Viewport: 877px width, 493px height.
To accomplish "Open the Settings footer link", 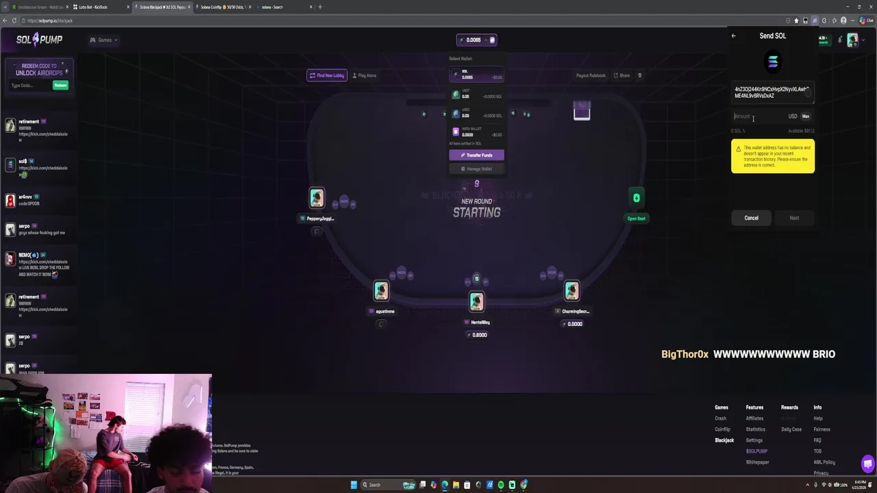I will click(x=754, y=440).
